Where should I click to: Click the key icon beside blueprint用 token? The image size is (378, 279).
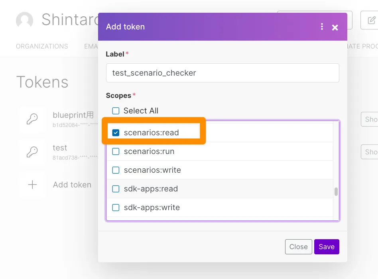[32, 119]
